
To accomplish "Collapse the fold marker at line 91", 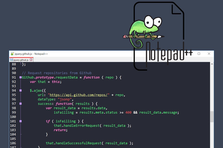I will 20,77.
